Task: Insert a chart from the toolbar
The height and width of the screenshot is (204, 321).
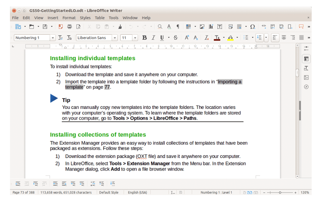Action: pyautogui.click(x=211, y=27)
